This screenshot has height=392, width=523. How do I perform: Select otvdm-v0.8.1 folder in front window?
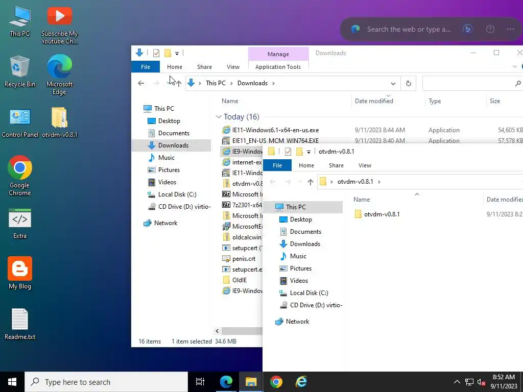tap(377, 214)
